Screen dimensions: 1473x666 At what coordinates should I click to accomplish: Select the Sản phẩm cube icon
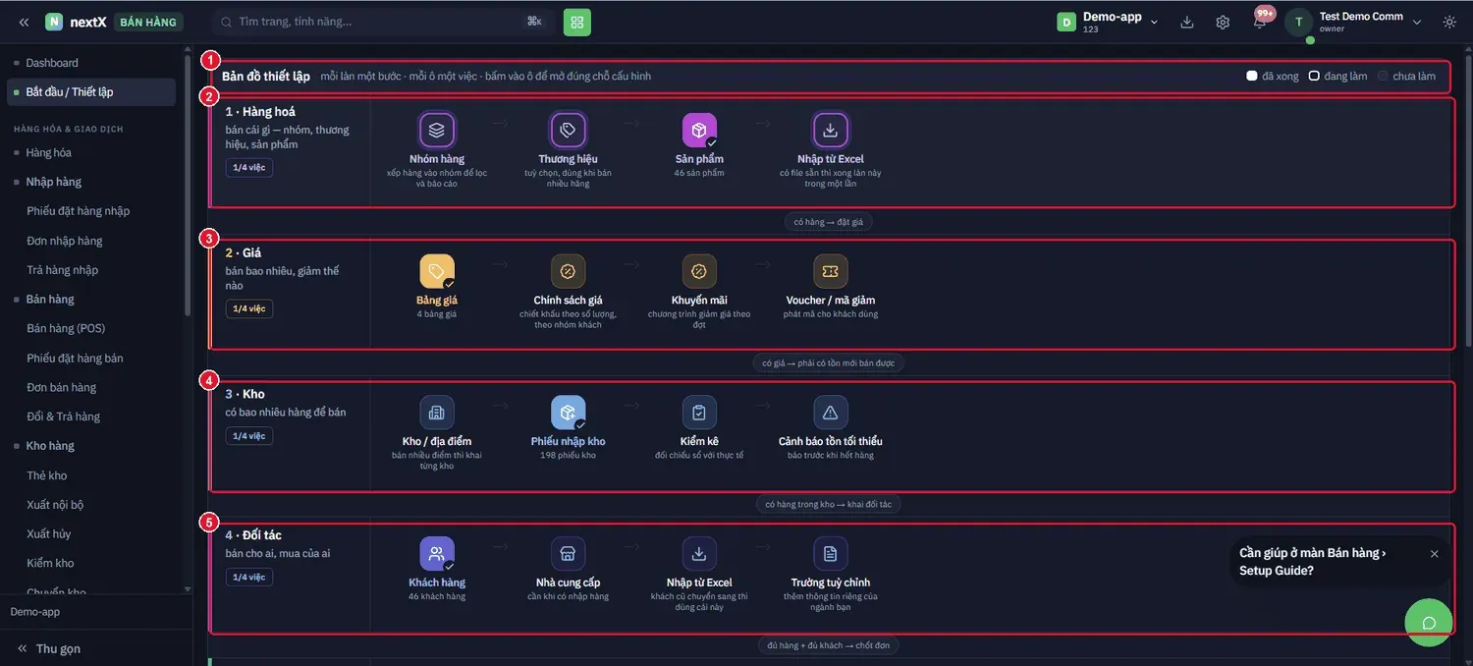(699, 130)
